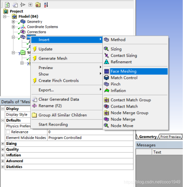Choose Rename (F2) menu entry
The width and height of the screenshot is (183, 187).
(67, 106)
